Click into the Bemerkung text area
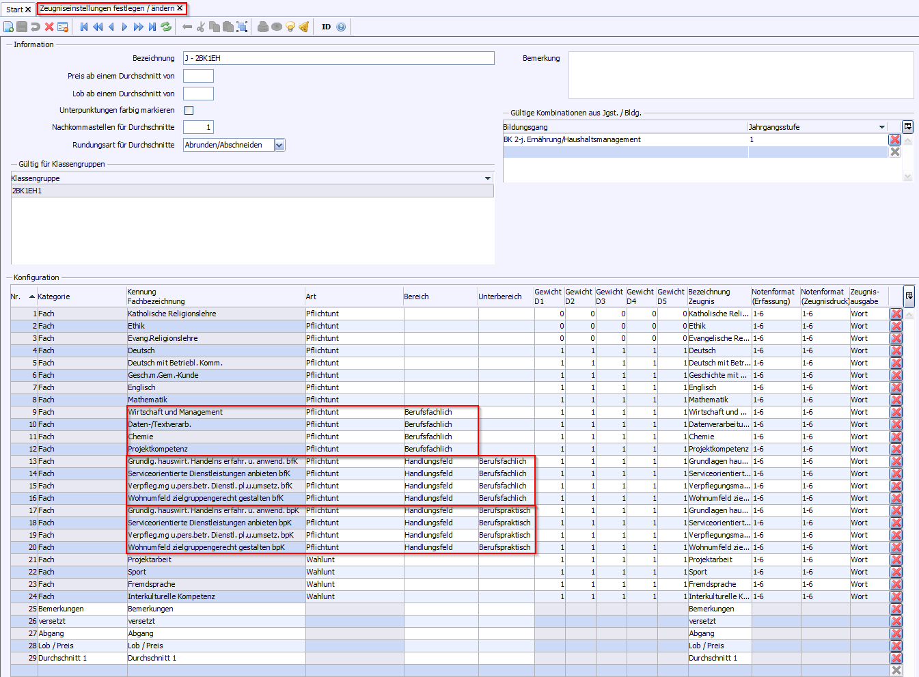The height and width of the screenshot is (677, 919). tap(741, 75)
